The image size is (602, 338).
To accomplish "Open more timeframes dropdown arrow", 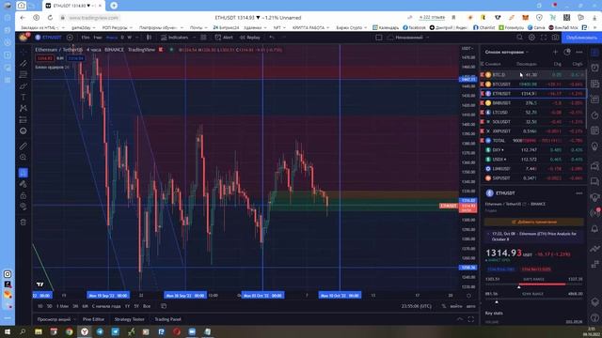I will pyautogui.click(x=137, y=38).
